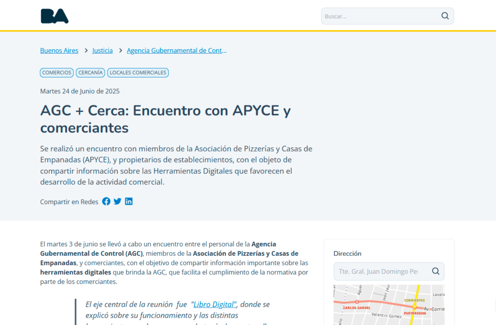This screenshot has height=325, width=496.
Task: Select the CERCANÍA tag
Action: tap(91, 73)
